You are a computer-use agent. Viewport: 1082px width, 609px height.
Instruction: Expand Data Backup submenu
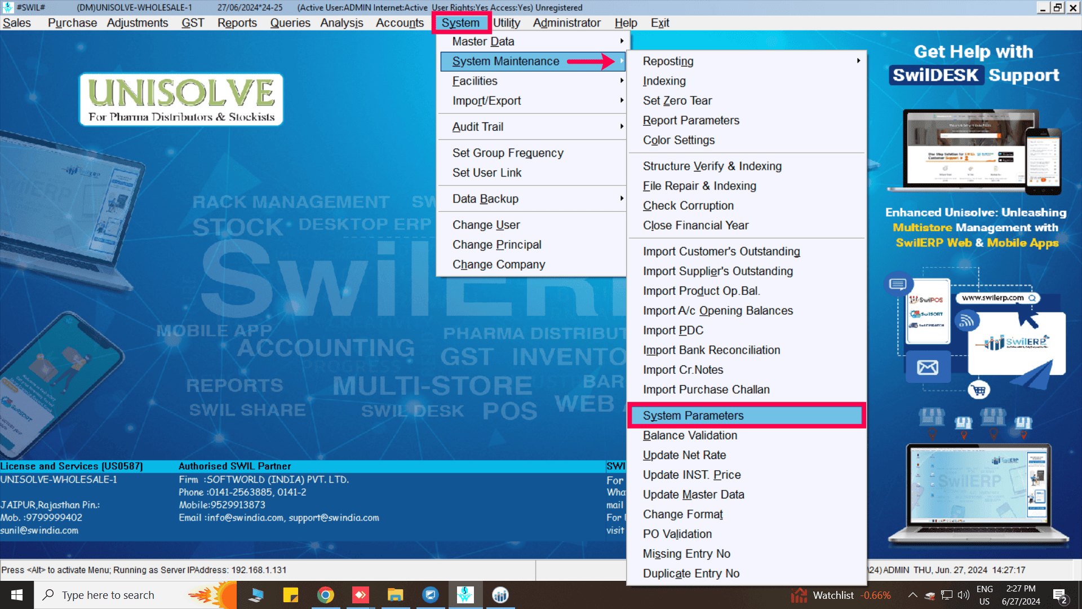(533, 199)
